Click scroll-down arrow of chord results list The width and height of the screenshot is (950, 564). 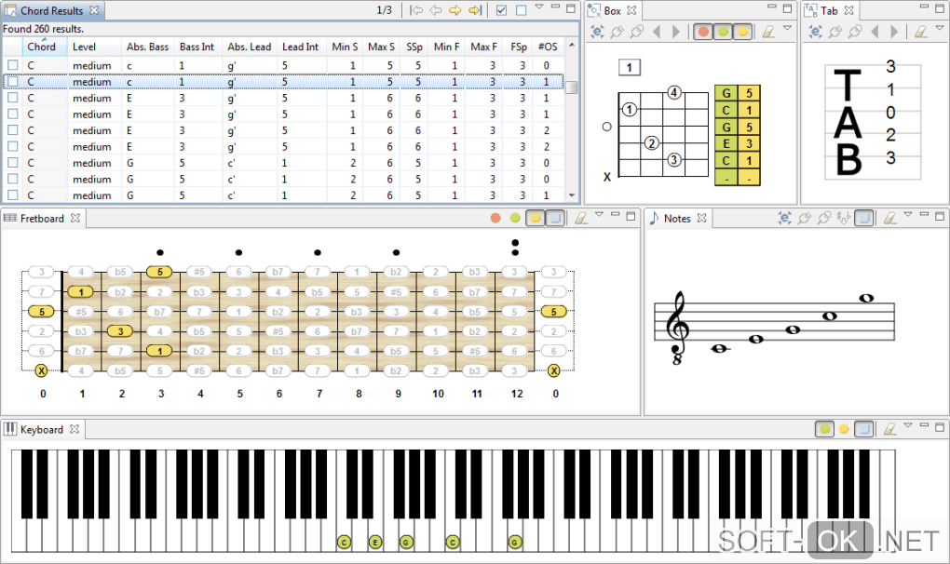pyautogui.click(x=571, y=195)
